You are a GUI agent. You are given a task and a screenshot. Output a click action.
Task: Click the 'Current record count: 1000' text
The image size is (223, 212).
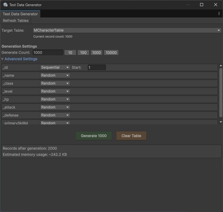[53, 36]
